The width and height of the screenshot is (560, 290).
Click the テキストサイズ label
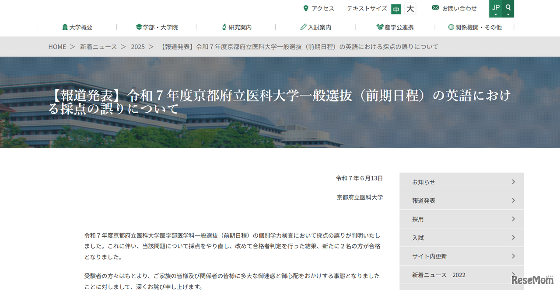click(x=367, y=8)
